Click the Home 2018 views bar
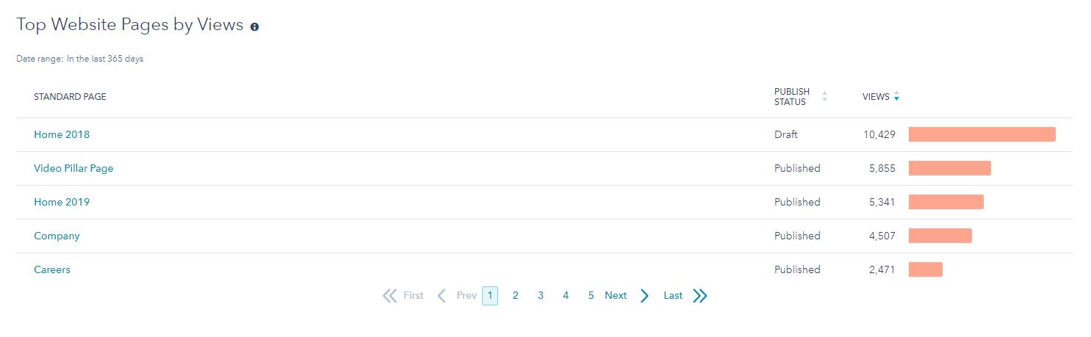This screenshot has width=1091, height=337. coord(982,134)
